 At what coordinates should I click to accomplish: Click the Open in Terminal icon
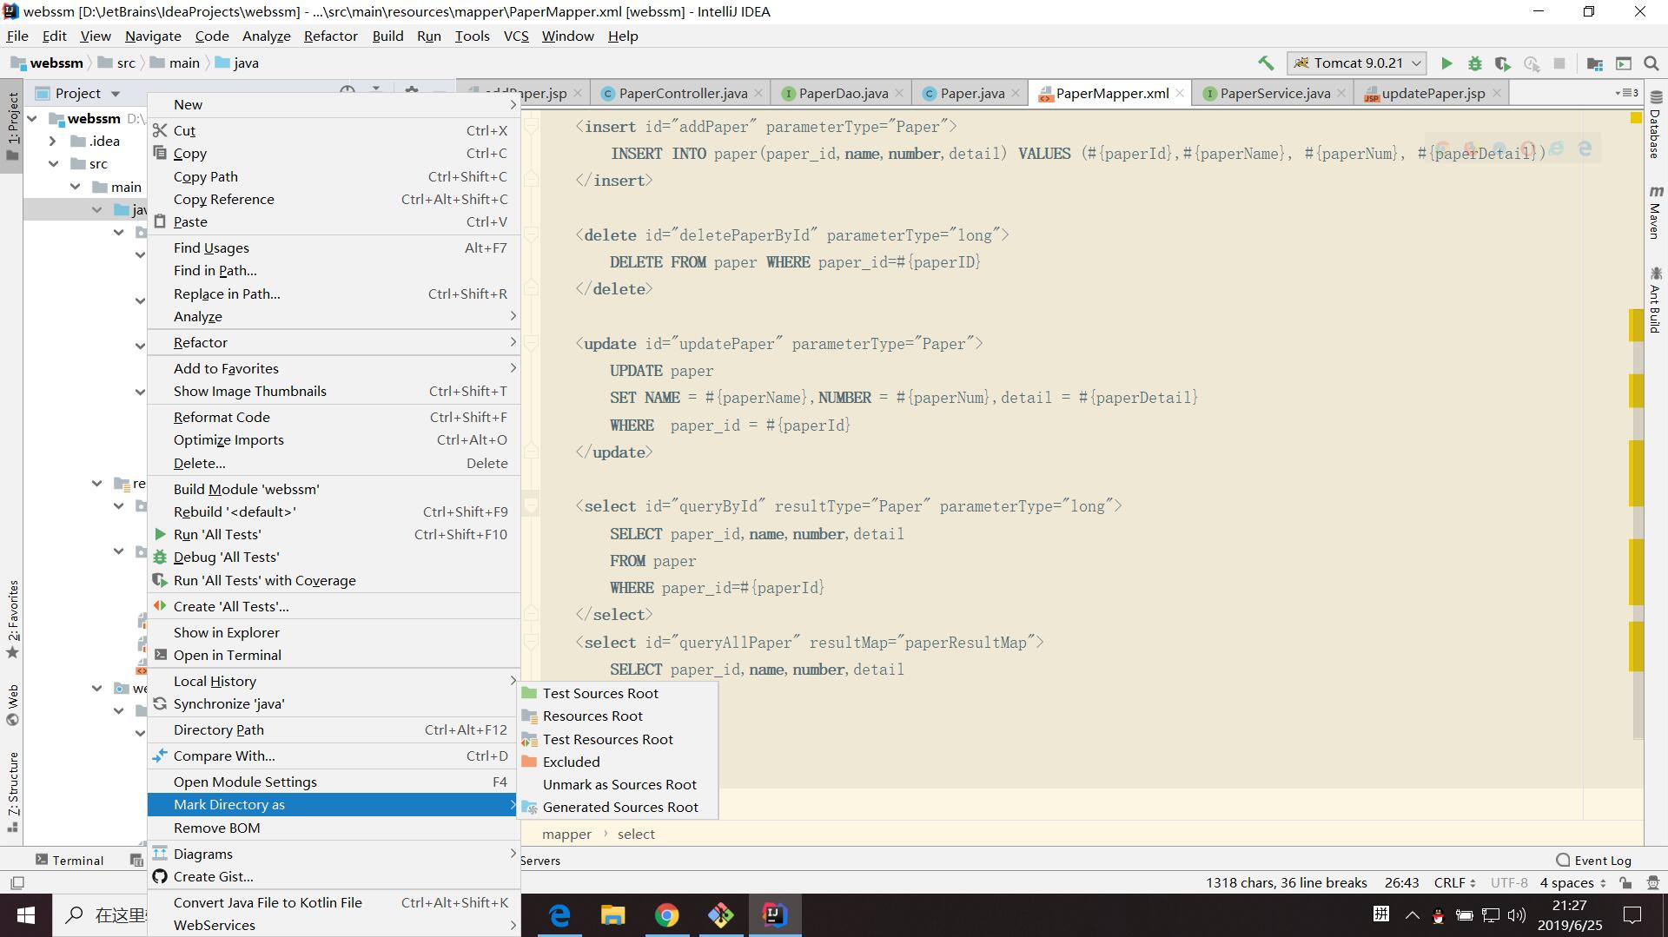click(160, 655)
